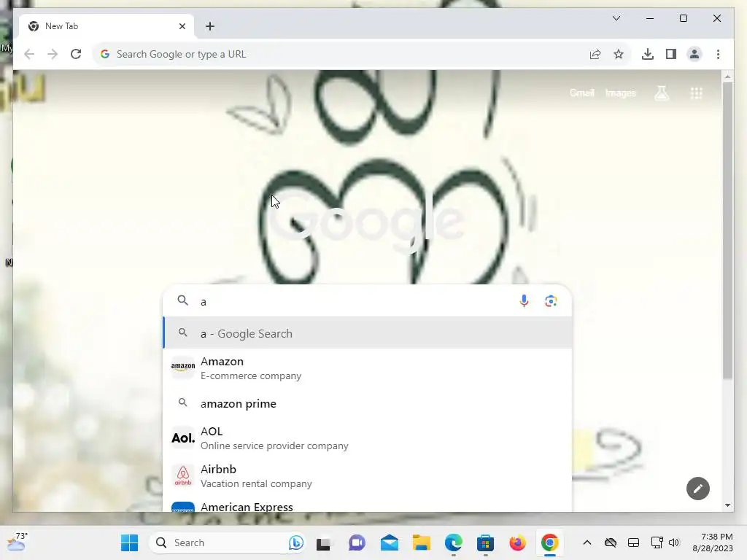Open OneDrive cloud tray icon
Viewport: 747px width, 560px height.
point(611,542)
